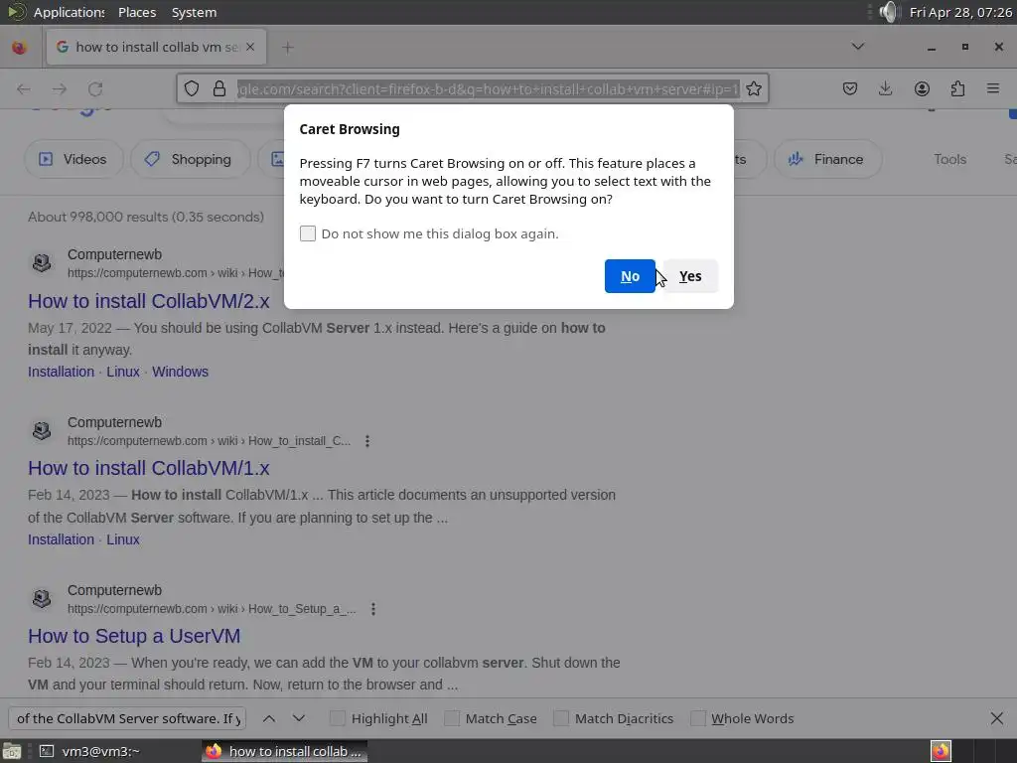This screenshot has width=1017, height=763.
Task: Jump to next find match arrow
Action: (x=298, y=719)
